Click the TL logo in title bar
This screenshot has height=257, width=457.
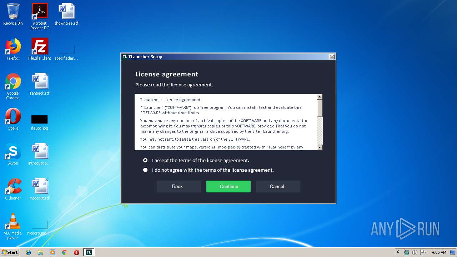click(125, 57)
